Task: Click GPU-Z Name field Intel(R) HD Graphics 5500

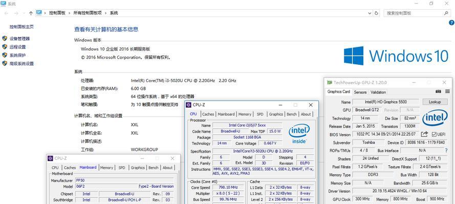Action: pos(385,101)
